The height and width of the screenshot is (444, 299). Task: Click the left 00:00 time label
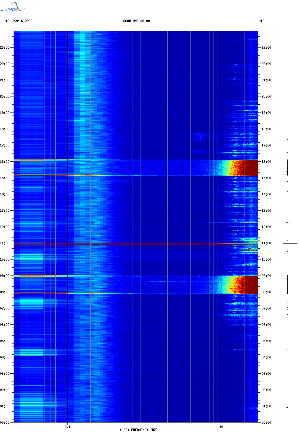click(x=5, y=423)
